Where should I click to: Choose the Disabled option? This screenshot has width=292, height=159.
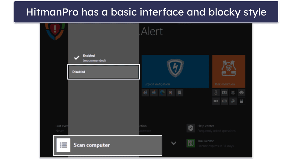pyautogui.click(x=103, y=72)
